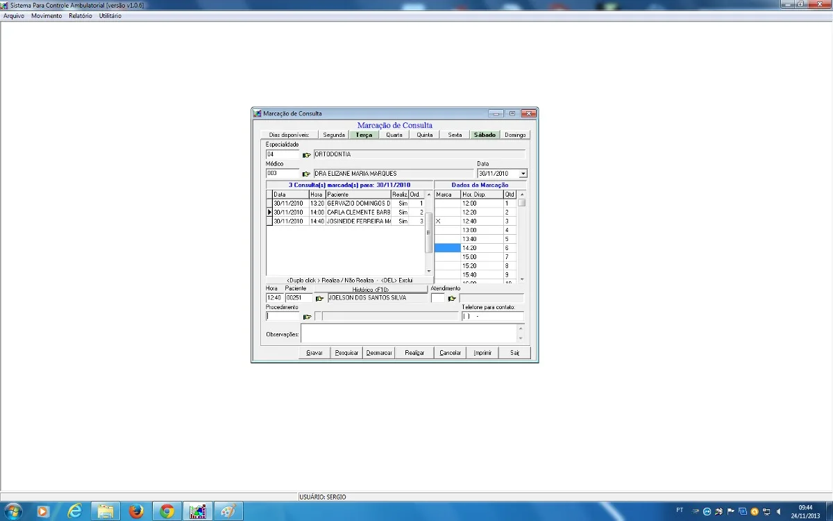Expand the Data date dropdown
Screen dimensions: 833x521
point(523,174)
